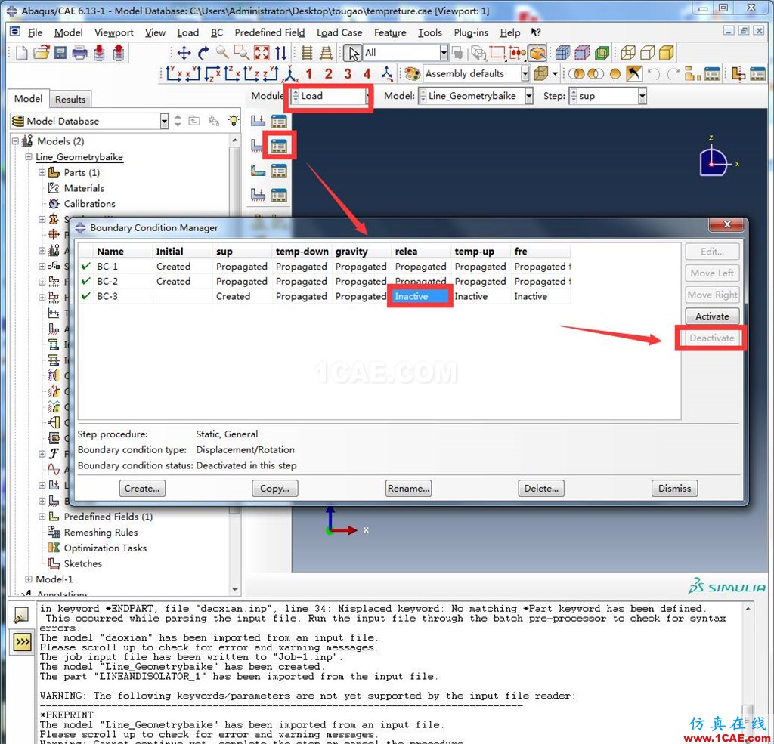Open the command line interface tab icon
Image resolution: width=774 pixels, height=744 pixels.
pyautogui.click(x=22, y=642)
